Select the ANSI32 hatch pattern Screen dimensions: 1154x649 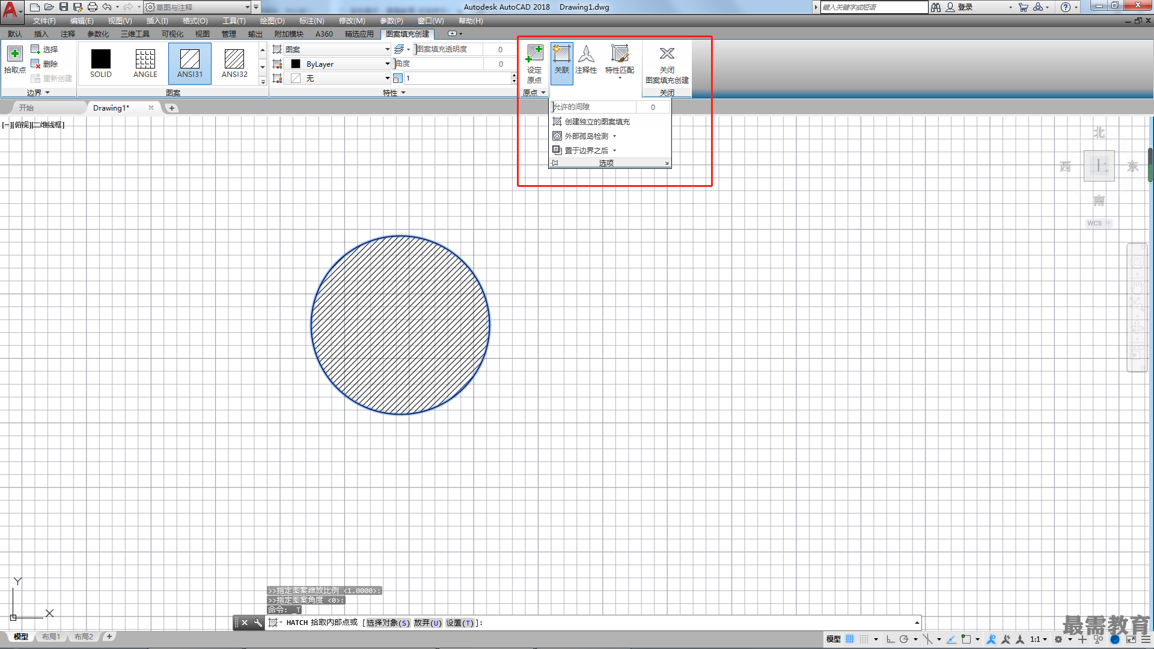(x=234, y=63)
